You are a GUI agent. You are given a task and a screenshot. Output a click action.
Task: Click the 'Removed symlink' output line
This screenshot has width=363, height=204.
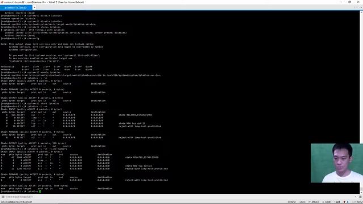click(x=48, y=24)
